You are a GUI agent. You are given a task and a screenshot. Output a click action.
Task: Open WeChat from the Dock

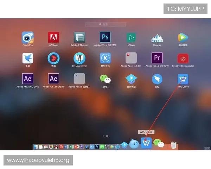point(159,143)
